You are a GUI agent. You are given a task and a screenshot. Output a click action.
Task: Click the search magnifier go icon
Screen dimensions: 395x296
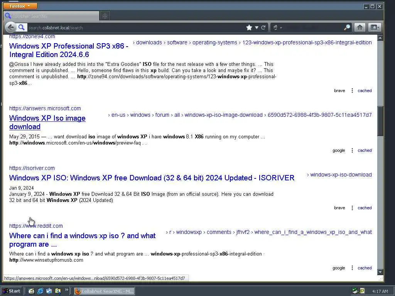(x=347, y=27)
